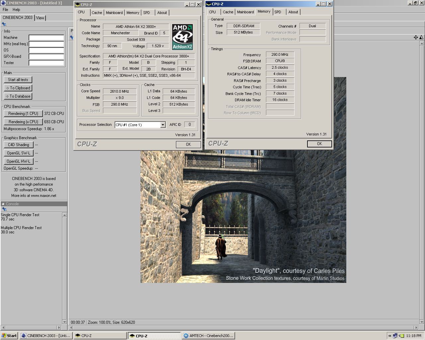
Task: Click the x 9.0 Multiplier value
Action: [x=120, y=98]
